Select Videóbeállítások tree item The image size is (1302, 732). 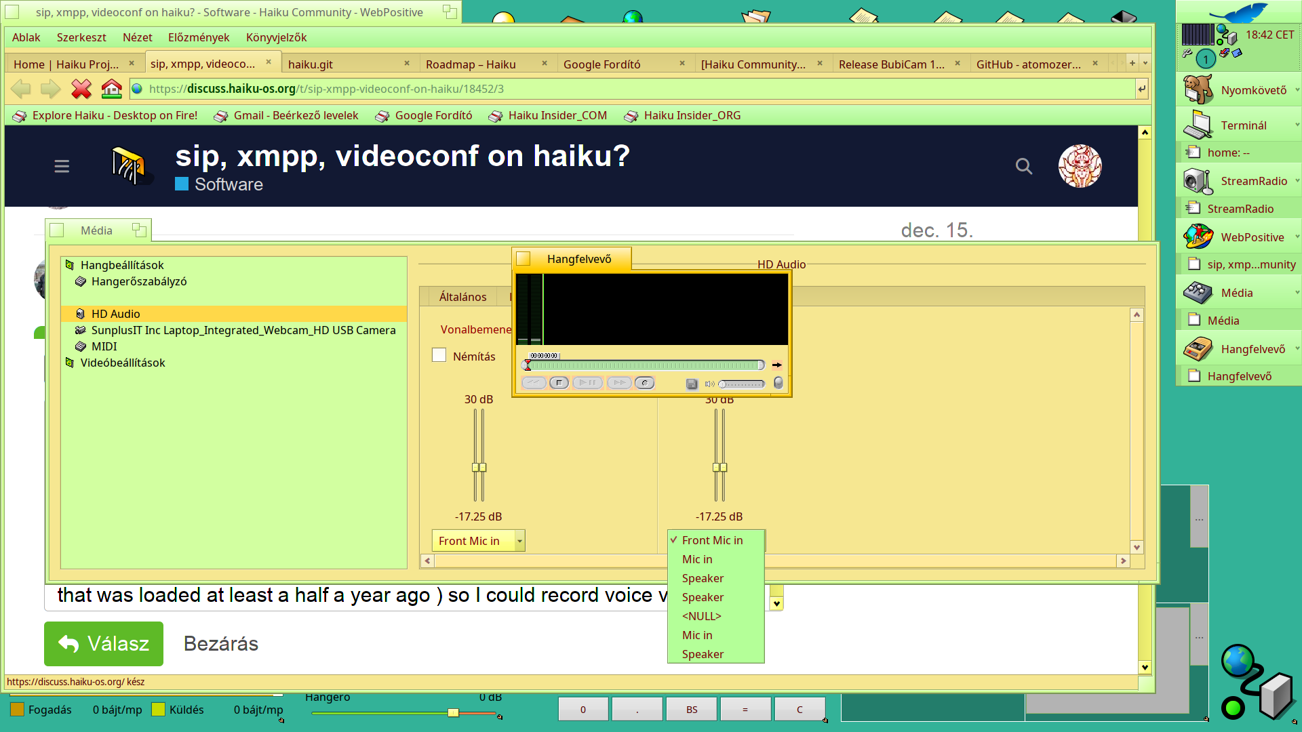tap(123, 363)
